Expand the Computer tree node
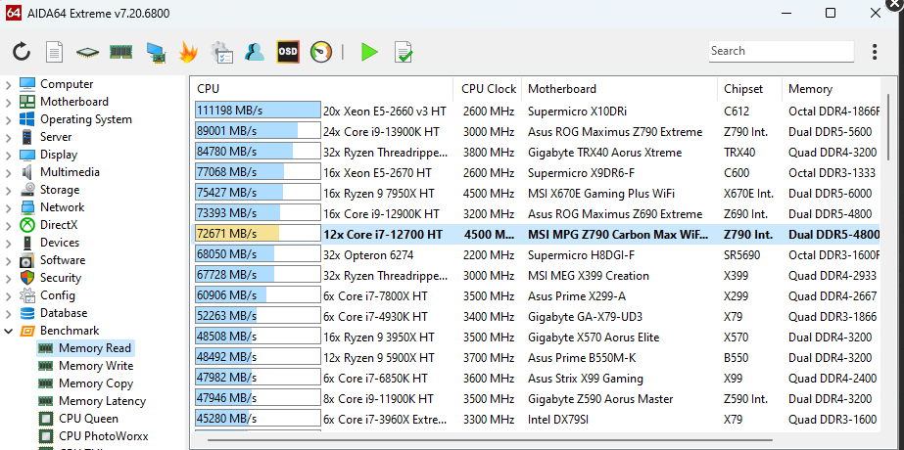904x450 pixels. coord(8,85)
